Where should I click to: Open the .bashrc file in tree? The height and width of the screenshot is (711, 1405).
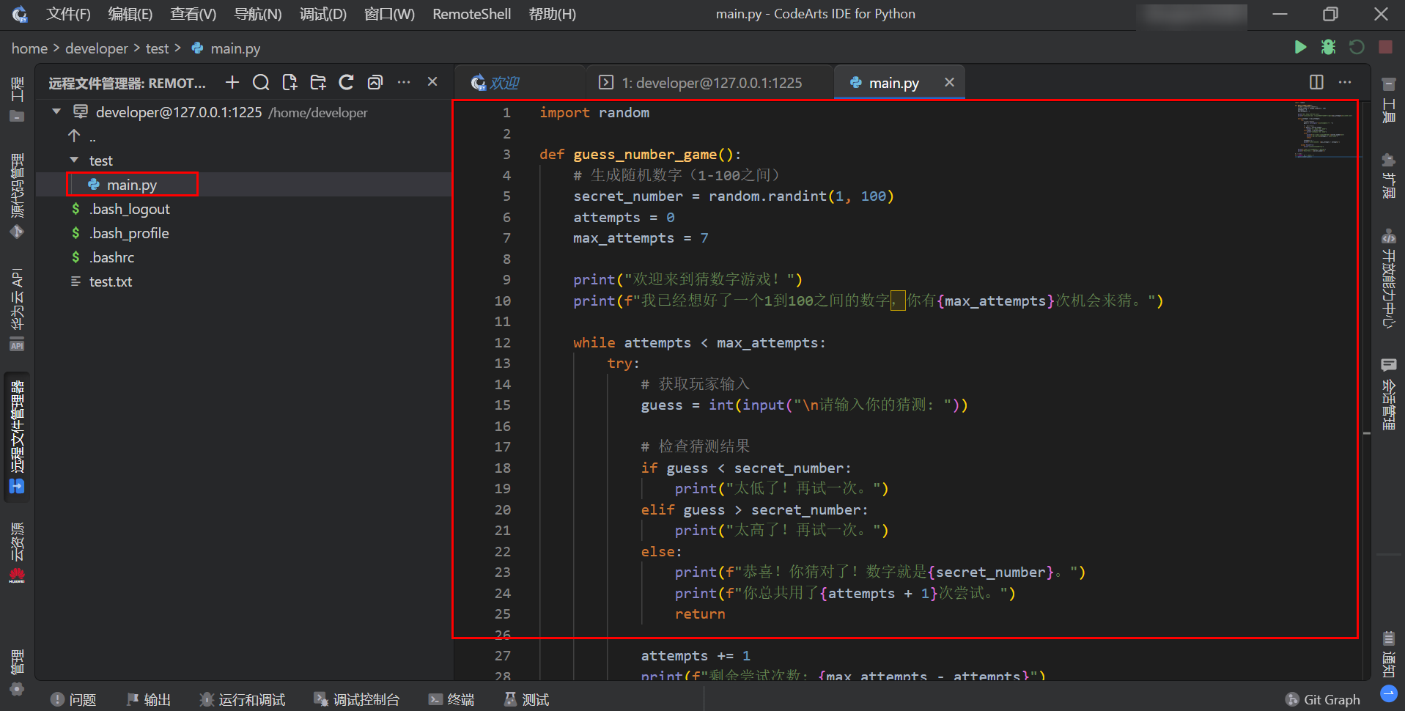coord(112,257)
